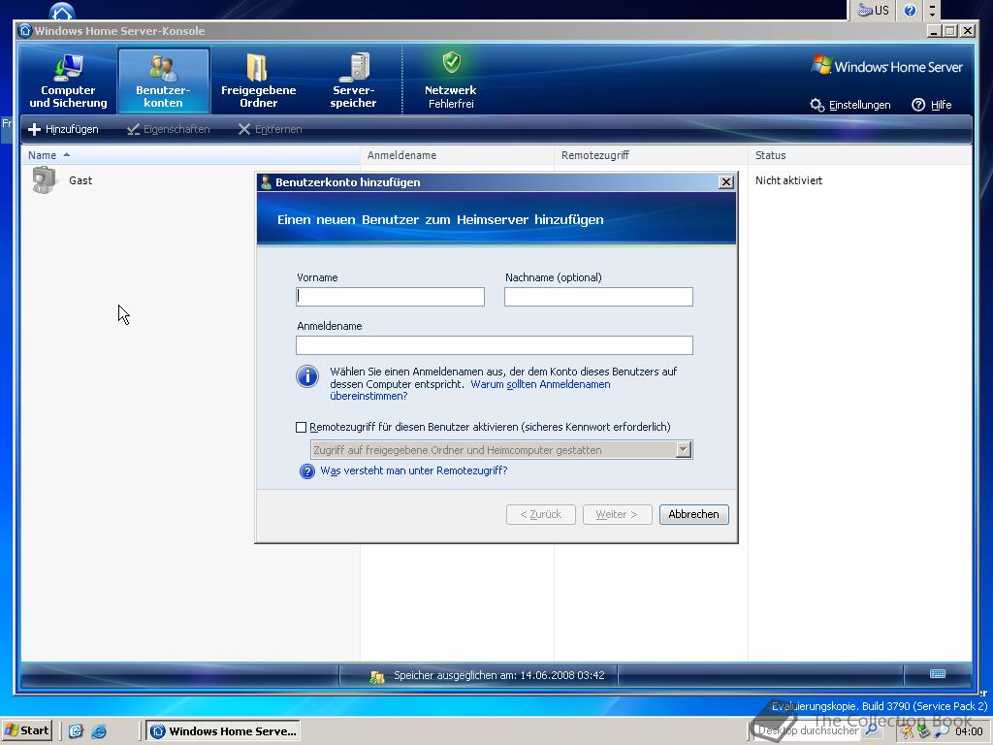Select Windows Home Server taskbar button
Viewport: 993px width, 745px height.
pos(224,731)
